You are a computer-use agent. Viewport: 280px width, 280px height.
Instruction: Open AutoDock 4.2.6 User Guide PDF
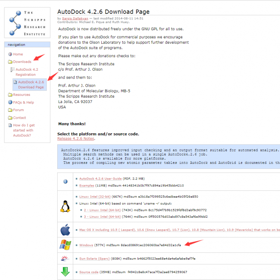pos(100,179)
